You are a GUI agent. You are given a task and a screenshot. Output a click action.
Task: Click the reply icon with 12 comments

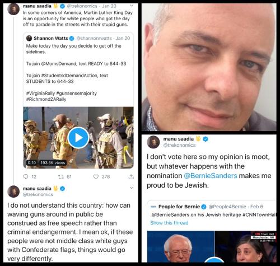pos(26,176)
